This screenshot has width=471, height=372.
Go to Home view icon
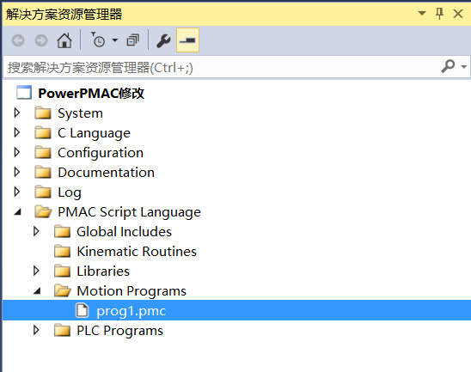[x=64, y=40]
